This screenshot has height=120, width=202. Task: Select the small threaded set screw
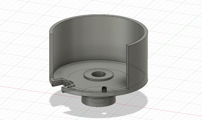click(x=103, y=89)
